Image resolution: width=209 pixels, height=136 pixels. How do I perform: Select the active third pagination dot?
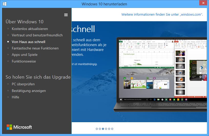[x=103, y=129]
